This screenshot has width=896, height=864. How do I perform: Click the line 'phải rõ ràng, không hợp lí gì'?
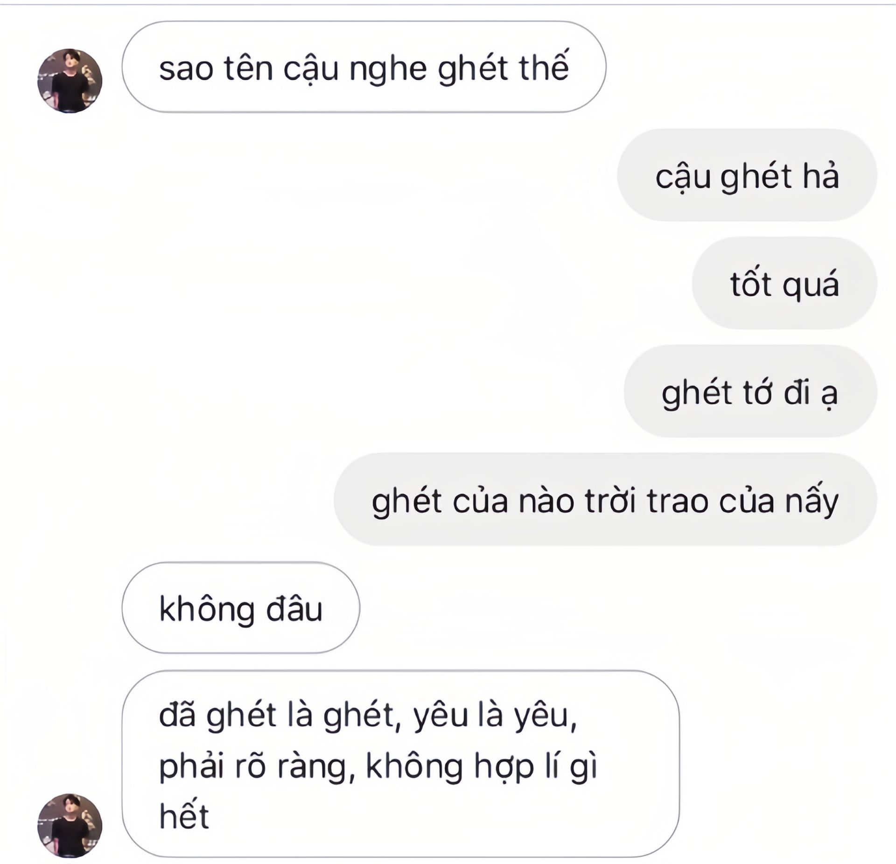378,766
